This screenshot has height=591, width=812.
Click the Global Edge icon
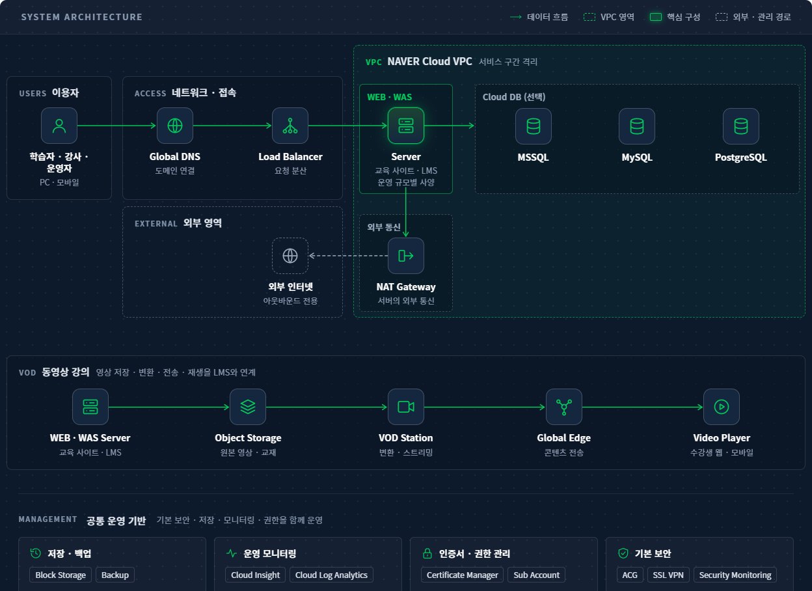[x=564, y=407]
